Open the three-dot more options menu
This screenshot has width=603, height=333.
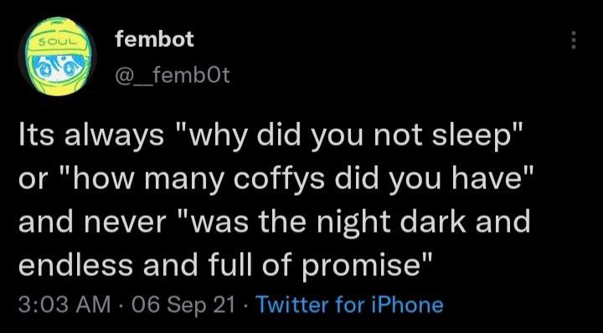tap(574, 40)
